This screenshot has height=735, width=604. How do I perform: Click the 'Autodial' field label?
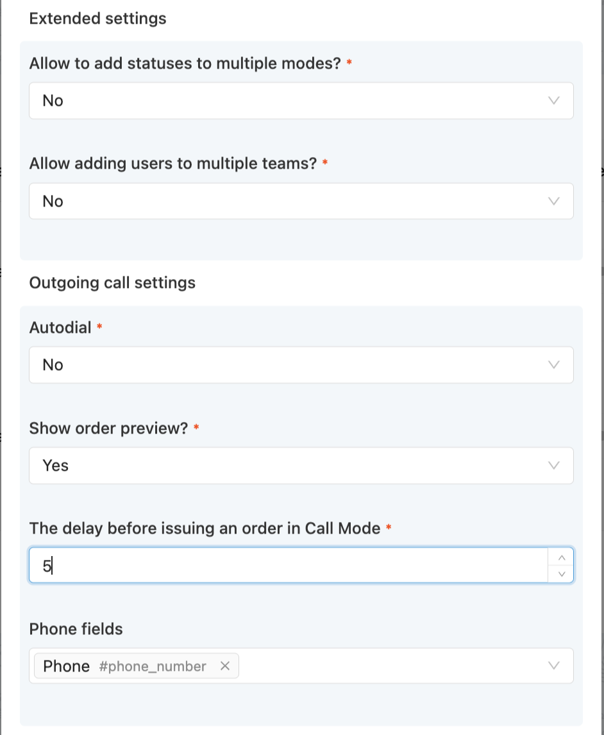coord(60,327)
